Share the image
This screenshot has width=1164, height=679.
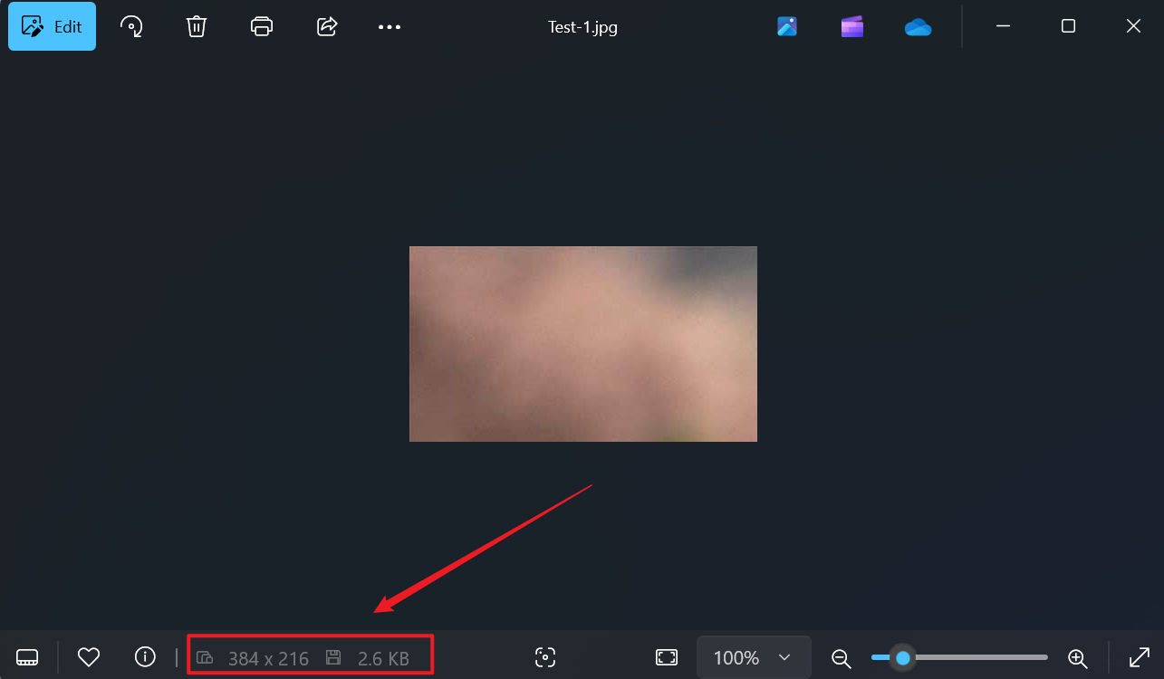click(326, 26)
